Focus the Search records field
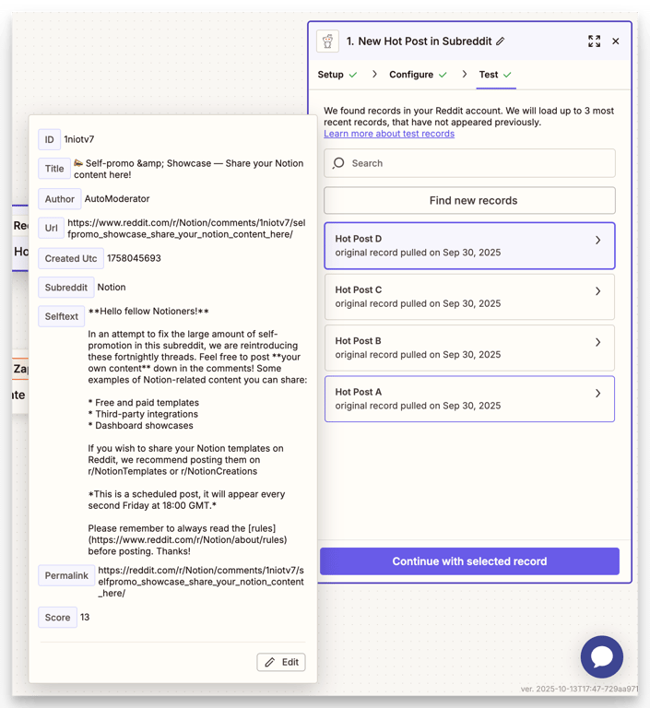This screenshot has width=650, height=708. click(469, 163)
